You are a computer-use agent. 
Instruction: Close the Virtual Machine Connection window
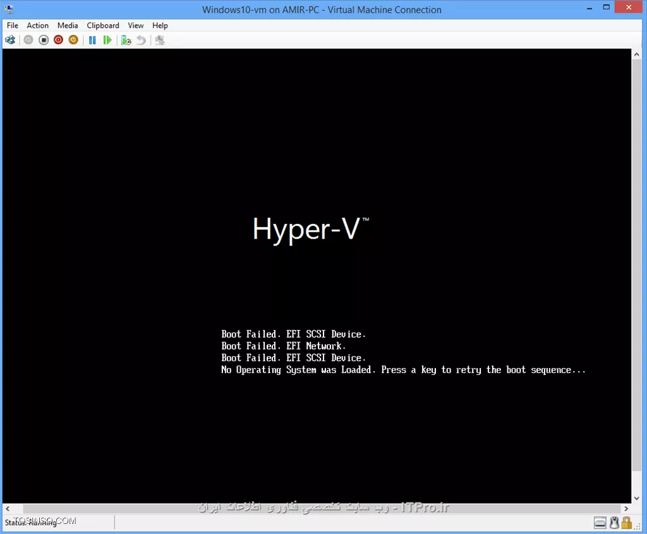click(x=629, y=8)
